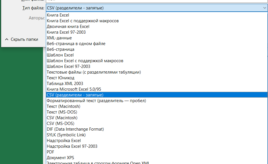Viewport: 268px width, 164px height.
Task: Pick Шаблон Excel с поддержкой макросов
Action: click(x=157, y=61)
